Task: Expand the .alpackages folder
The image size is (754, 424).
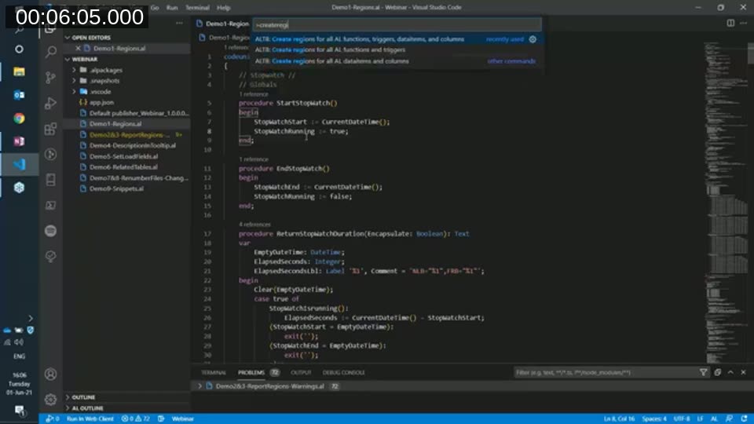Action: pyautogui.click(x=75, y=70)
